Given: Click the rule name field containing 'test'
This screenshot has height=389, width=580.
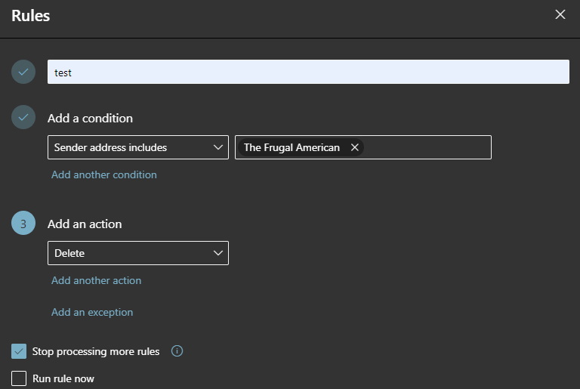Looking at the screenshot, I should pyautogui.click(x=308, y=72).
